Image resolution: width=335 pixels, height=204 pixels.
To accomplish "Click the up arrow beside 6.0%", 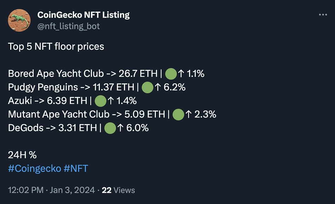I will (120, 128).
